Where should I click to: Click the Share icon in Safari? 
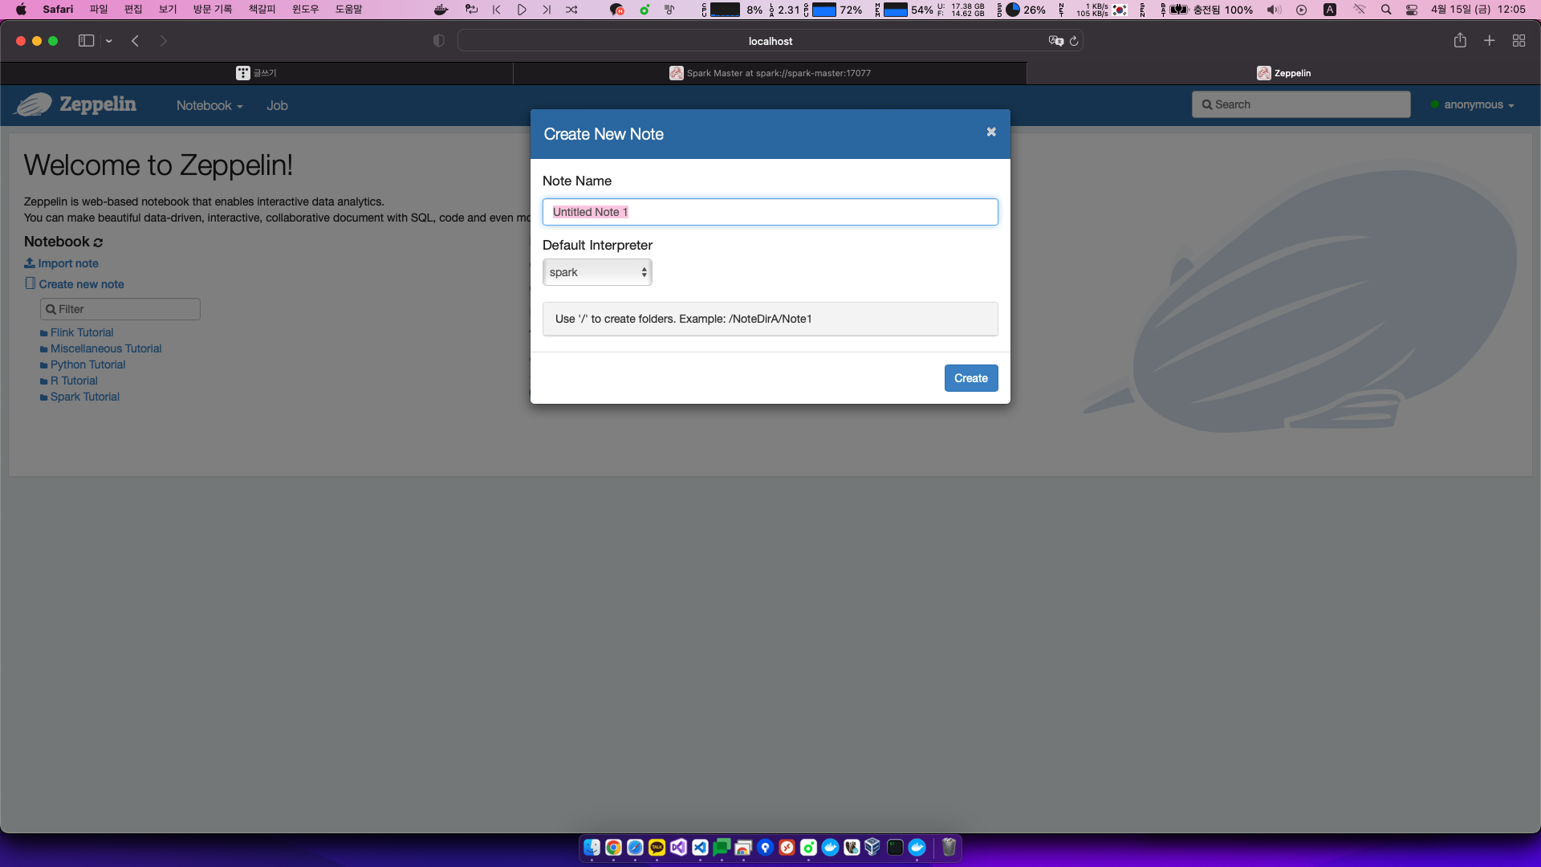tap(1460, 40)
